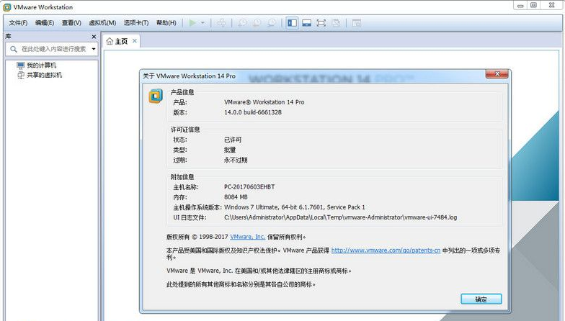The image size is (565, 321).
Task: Open the vmware.com patents link
Action: click(x=385, y=250)
